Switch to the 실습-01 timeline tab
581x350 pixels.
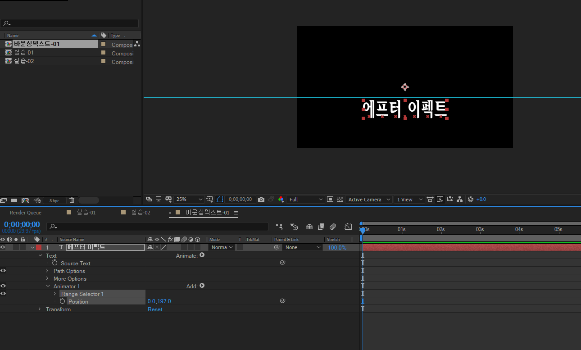[86, 213]
